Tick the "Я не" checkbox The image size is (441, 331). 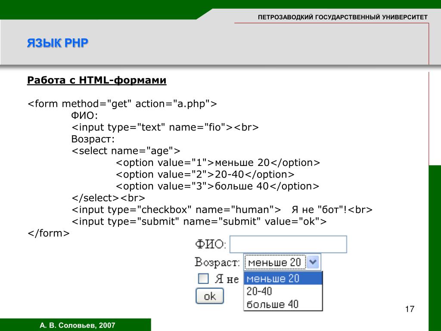(203, 279)
